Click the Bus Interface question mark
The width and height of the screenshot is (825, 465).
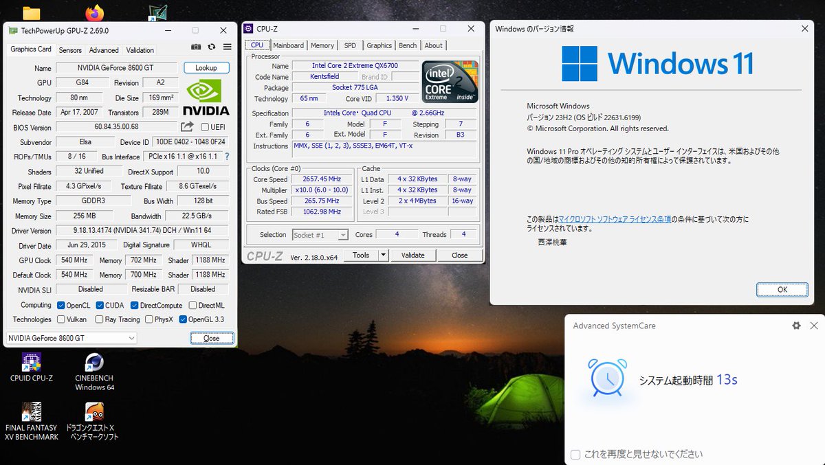point(227,157)
